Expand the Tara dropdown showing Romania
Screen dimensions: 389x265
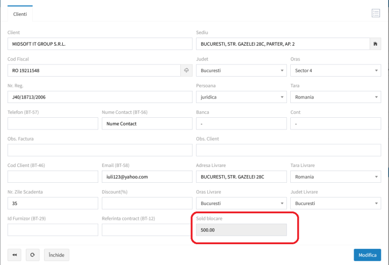(335, 97)
